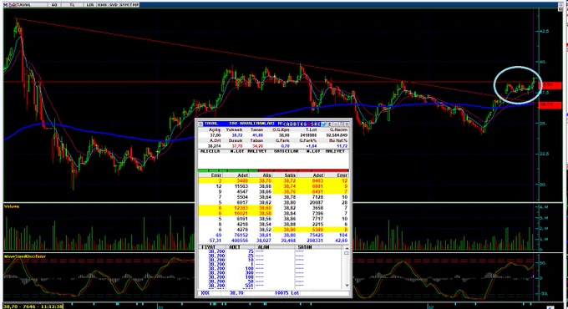Screen dimensions: 568x309
Task: Click the ADET column header in the trades list
Action: pos(235,247)
